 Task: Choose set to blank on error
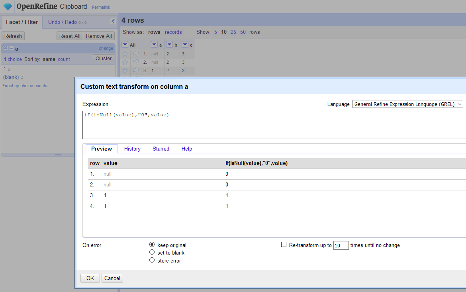point(152,253)
